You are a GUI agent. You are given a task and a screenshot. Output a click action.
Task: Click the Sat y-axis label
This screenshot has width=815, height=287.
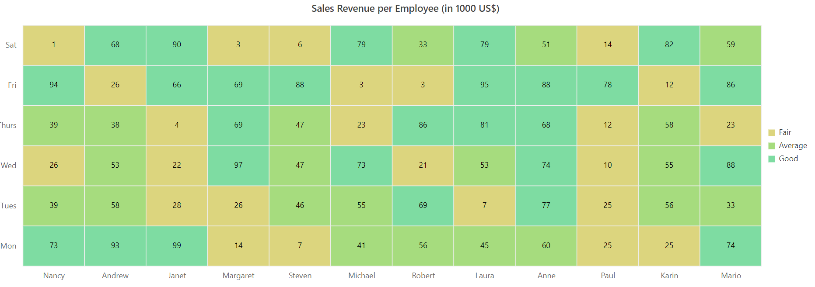point(11,45)
